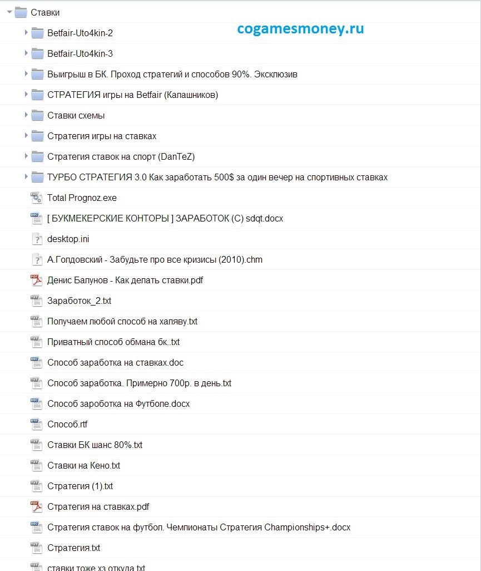
Task: Open the cogamesmoney.ru link
Action: pyautogui.click(x=300, y=29)
